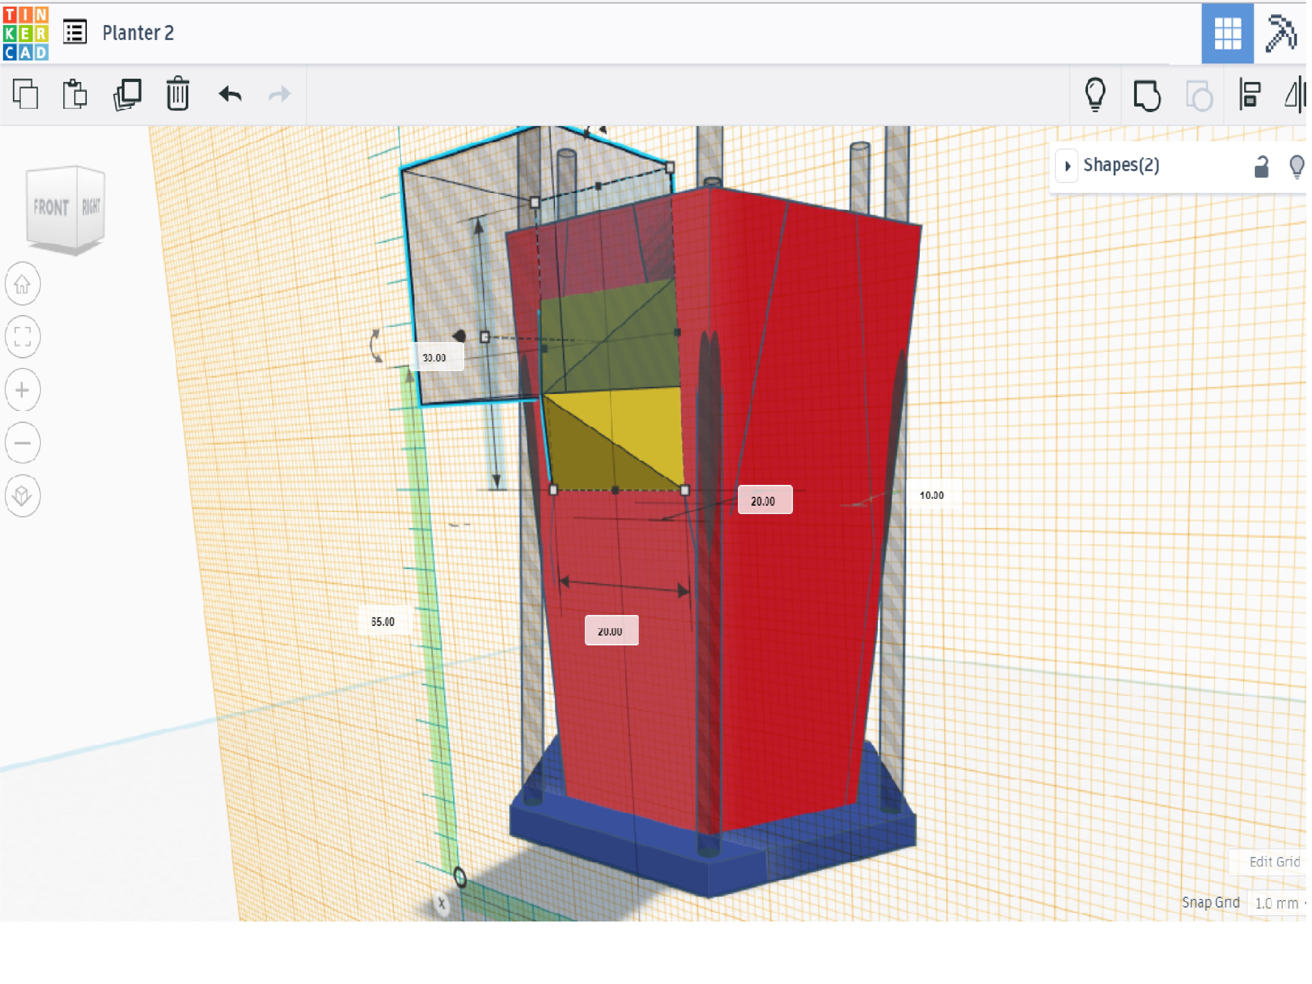This screenshot has height=984, width=1312.
Task: Click the 10.00 dimension label
Action: pos(932,495)
